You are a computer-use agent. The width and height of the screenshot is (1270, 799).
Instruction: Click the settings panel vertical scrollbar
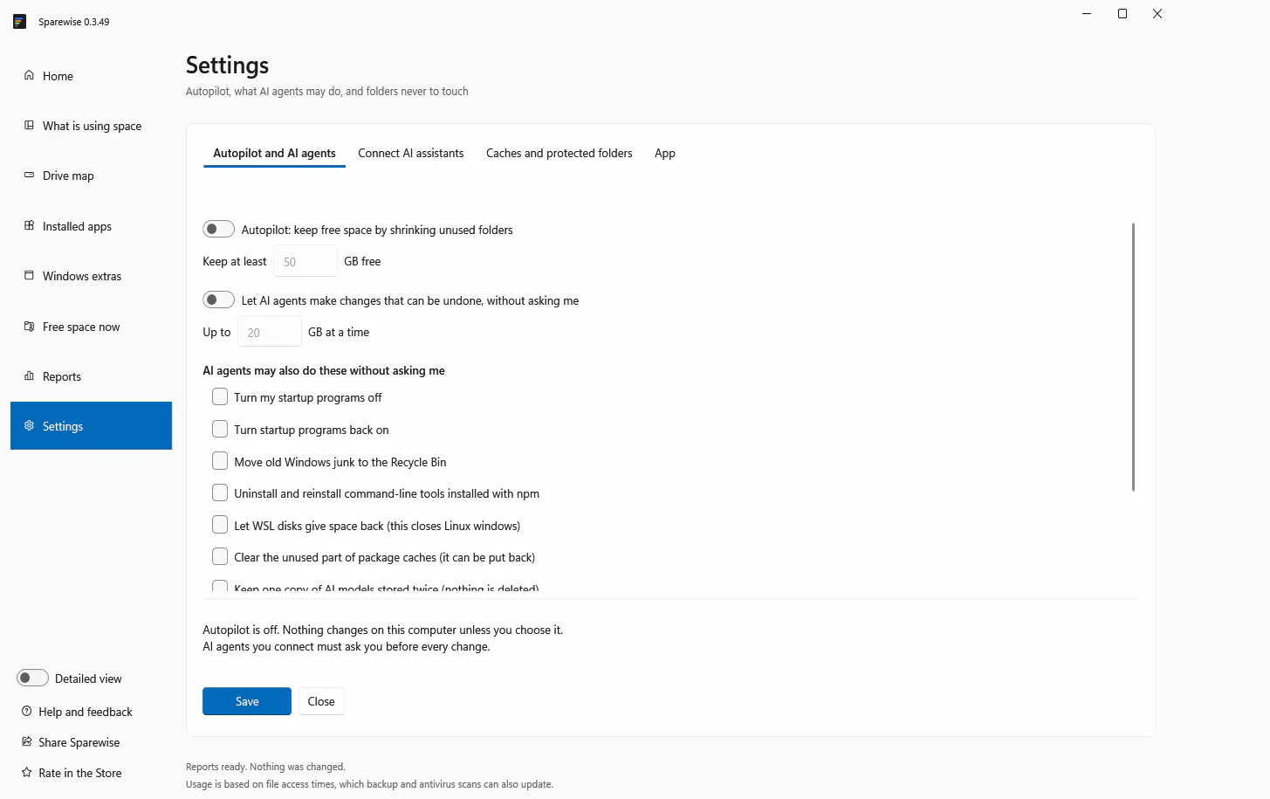(x=1133, y=357)
